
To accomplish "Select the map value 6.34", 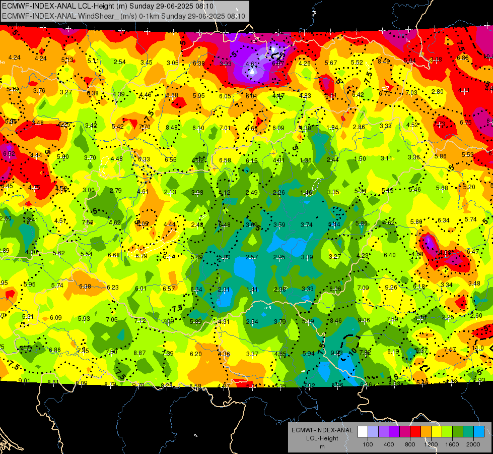I will (x=443, y=220).
